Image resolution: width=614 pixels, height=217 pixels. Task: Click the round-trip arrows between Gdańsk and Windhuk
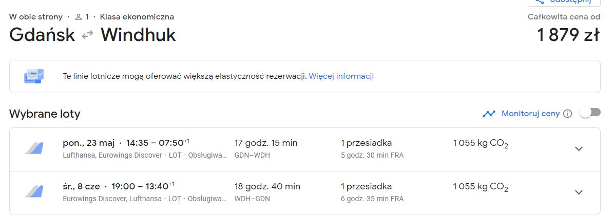[x=88, y=35]
